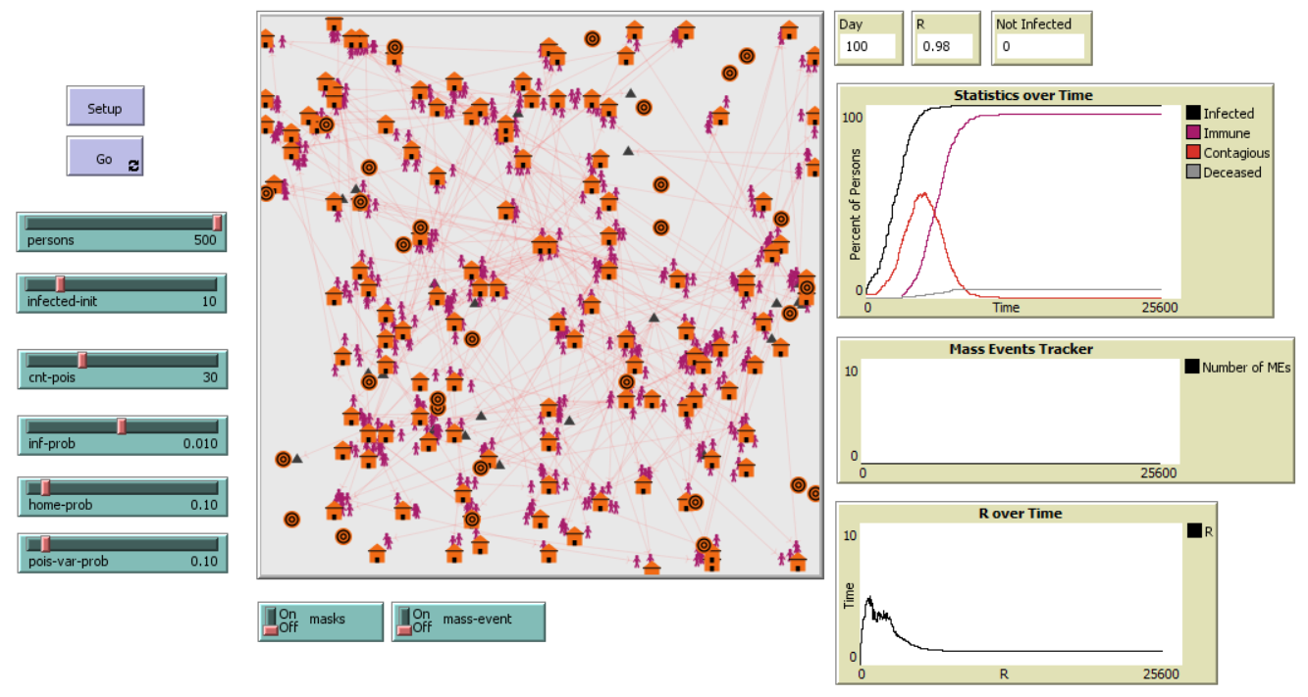
Task: Click the Number of MEs legend swatch
Action: pyautogui.click(x=1192, y=368)
